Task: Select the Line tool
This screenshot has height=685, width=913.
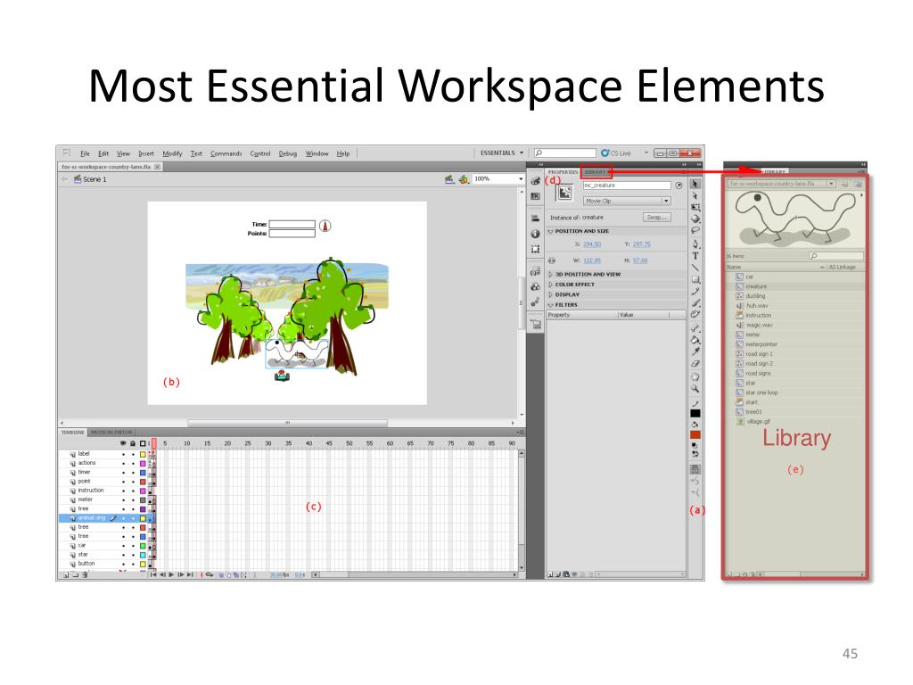Action: tap(695, 268)
